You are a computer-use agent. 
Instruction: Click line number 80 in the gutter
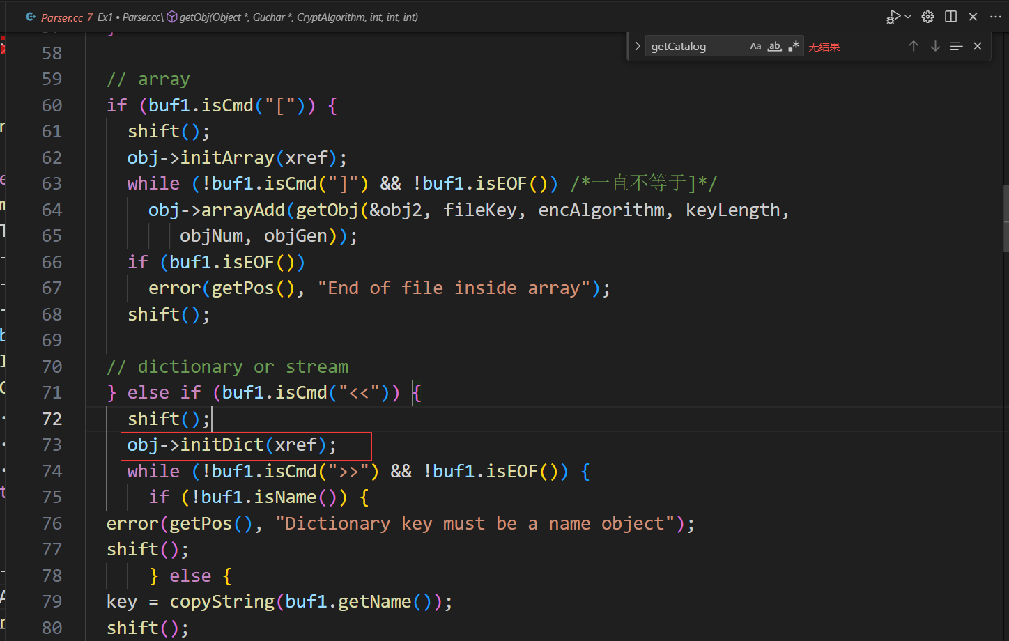(x=52, y=628)
